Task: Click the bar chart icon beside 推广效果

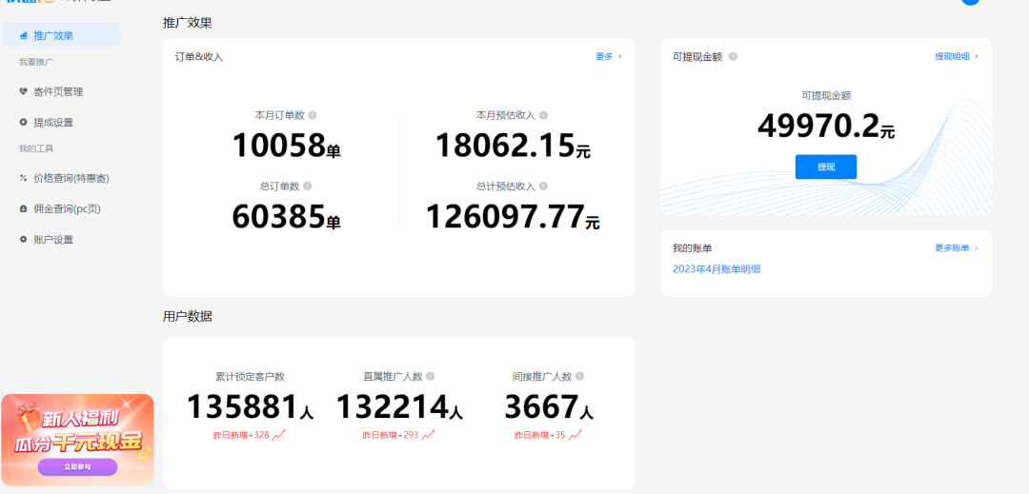Action: coord(24,35)
